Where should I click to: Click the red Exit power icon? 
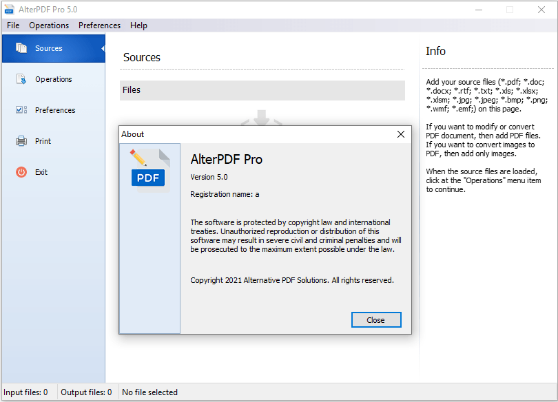(21, 172)
